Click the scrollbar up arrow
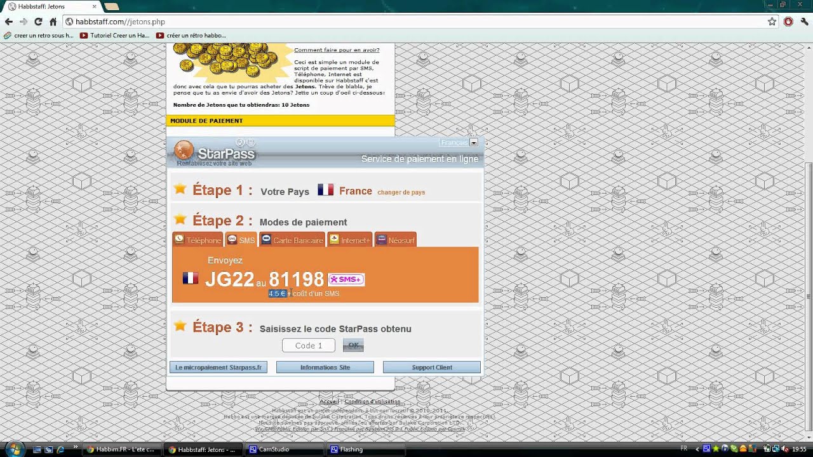Image resolution: width=813 pixels, height=457 pixels. [808, 48]
